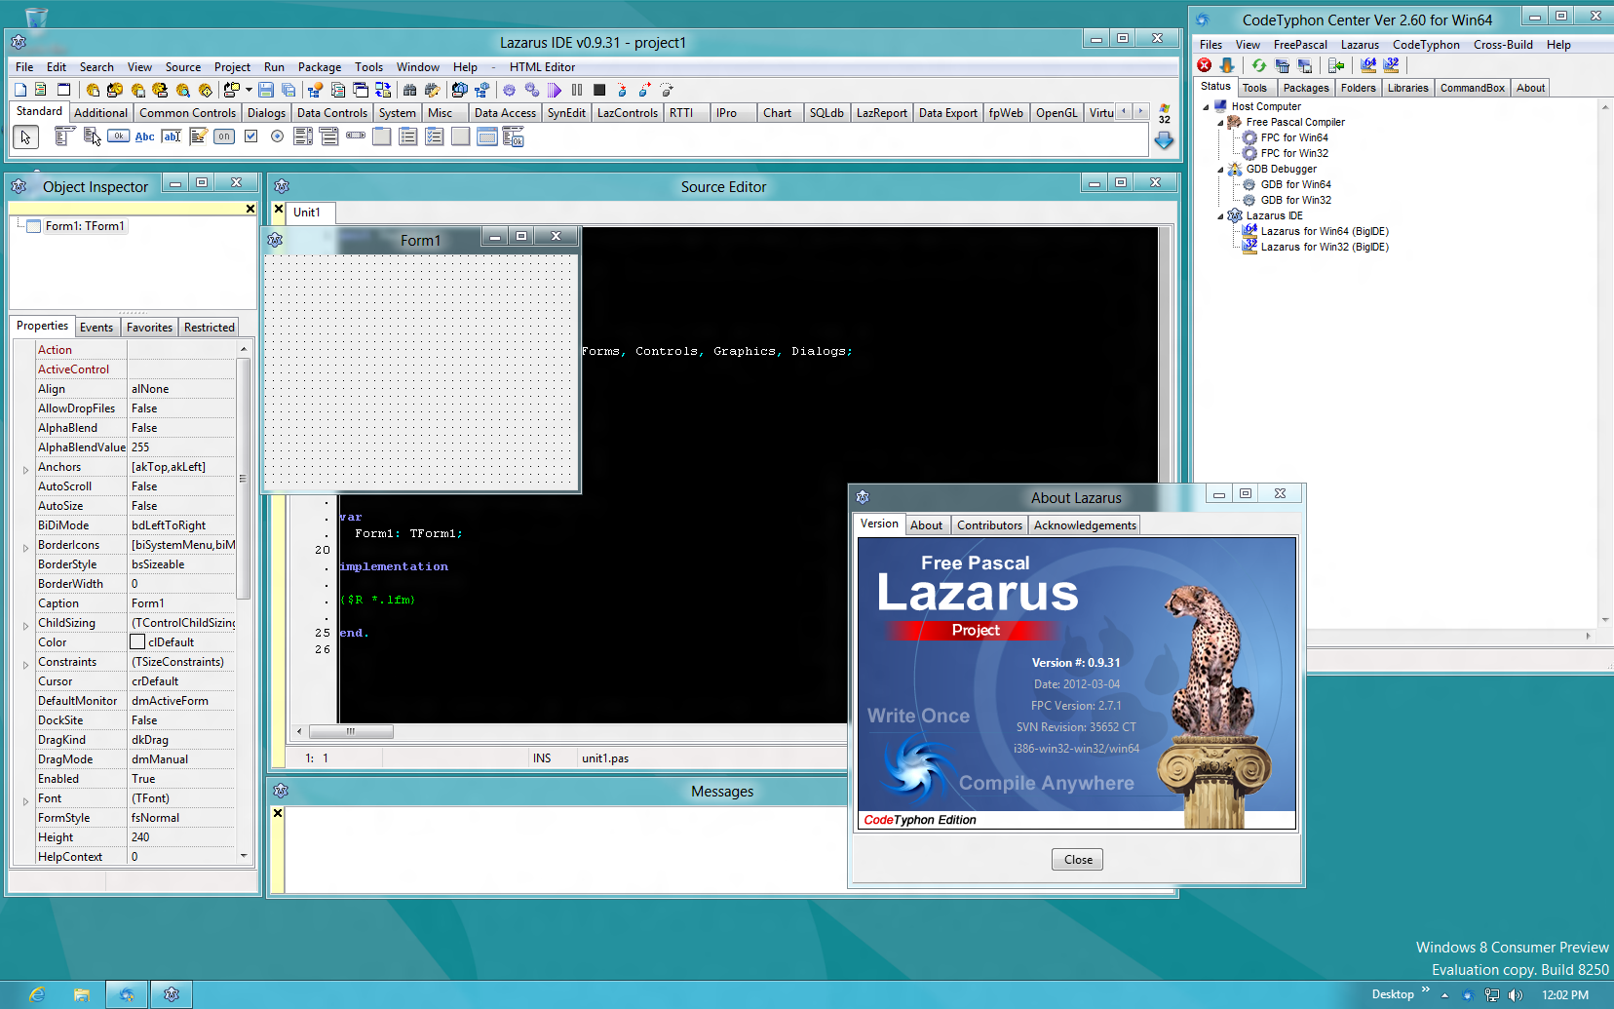This screenshot has height=1009, width=1614.
Task: Pick the TMemo component icon
Action: [198, 136]
